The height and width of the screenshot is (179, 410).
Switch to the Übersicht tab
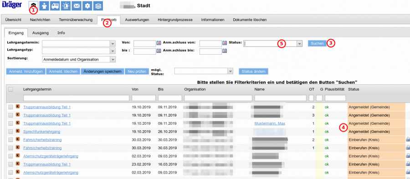[13, 20]
